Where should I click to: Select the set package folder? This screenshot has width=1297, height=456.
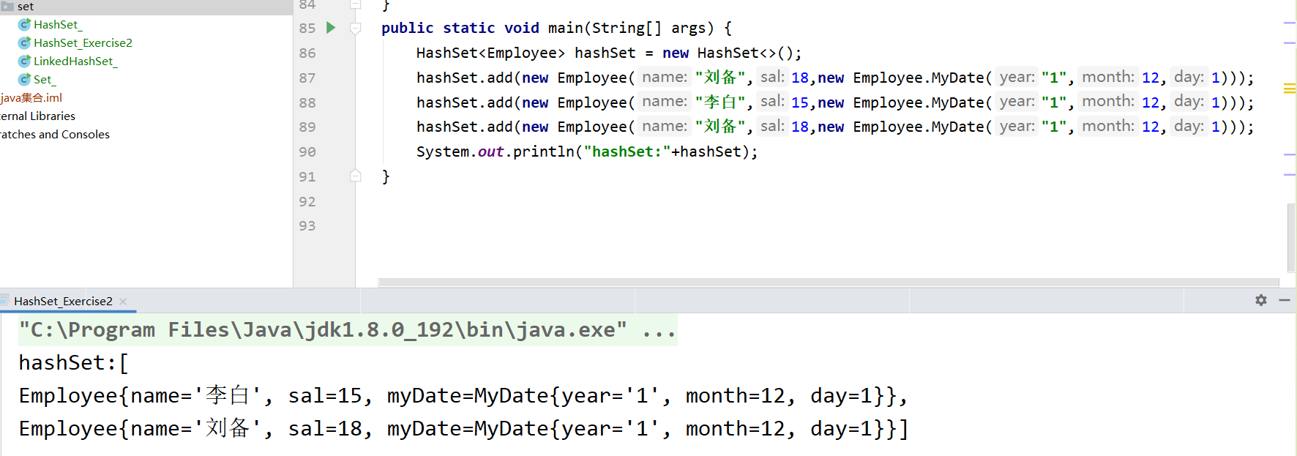pyautogui.click(x=26, y=7)
